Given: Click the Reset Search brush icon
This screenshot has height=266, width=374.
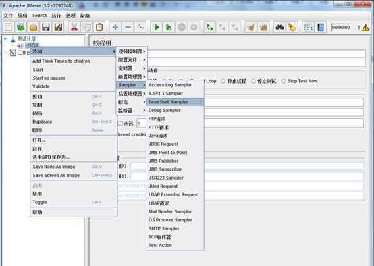Looking at the screenshot, I should tap(292, 27).
